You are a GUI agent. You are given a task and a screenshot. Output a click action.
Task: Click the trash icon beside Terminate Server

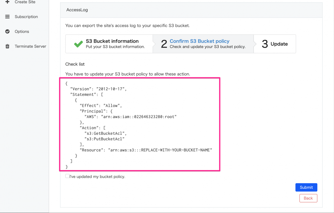[x=8, y=46]
